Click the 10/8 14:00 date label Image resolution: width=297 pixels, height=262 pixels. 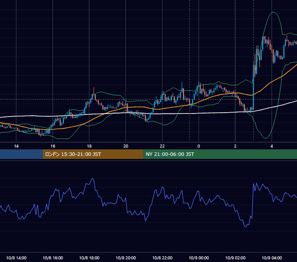16,258
